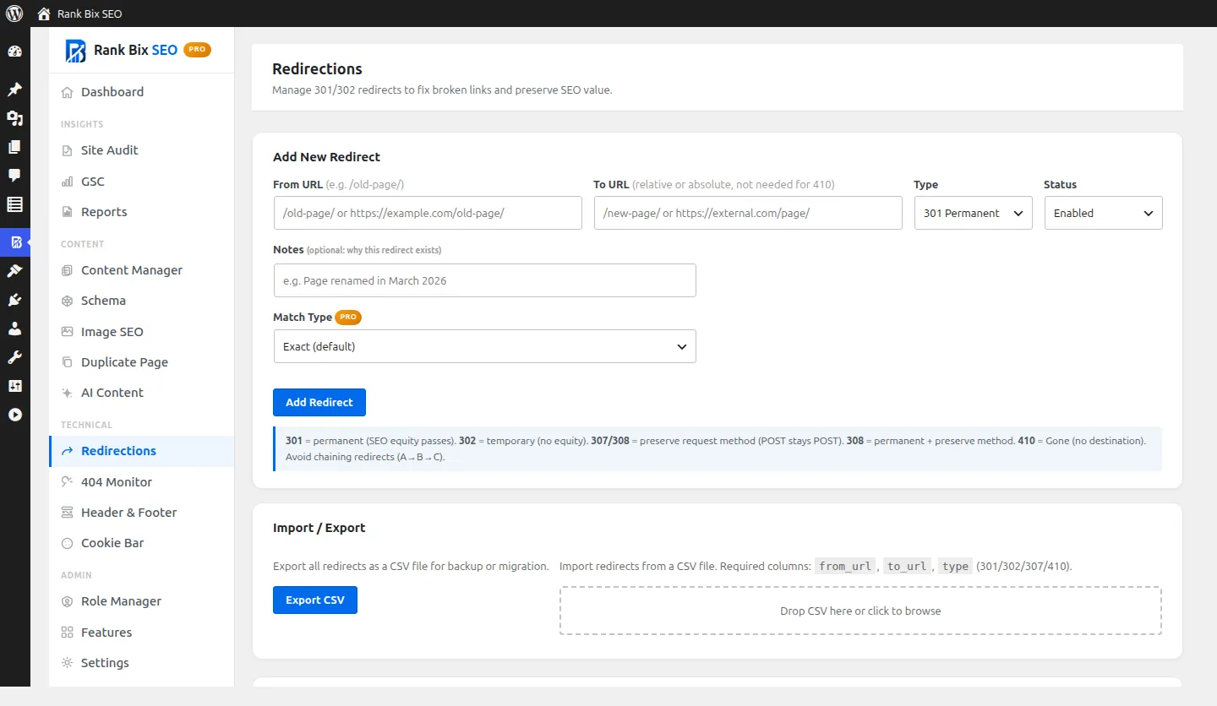Open the WordPress Dashboard gauge icon
1217x706 pixels.
click(14, 52)
